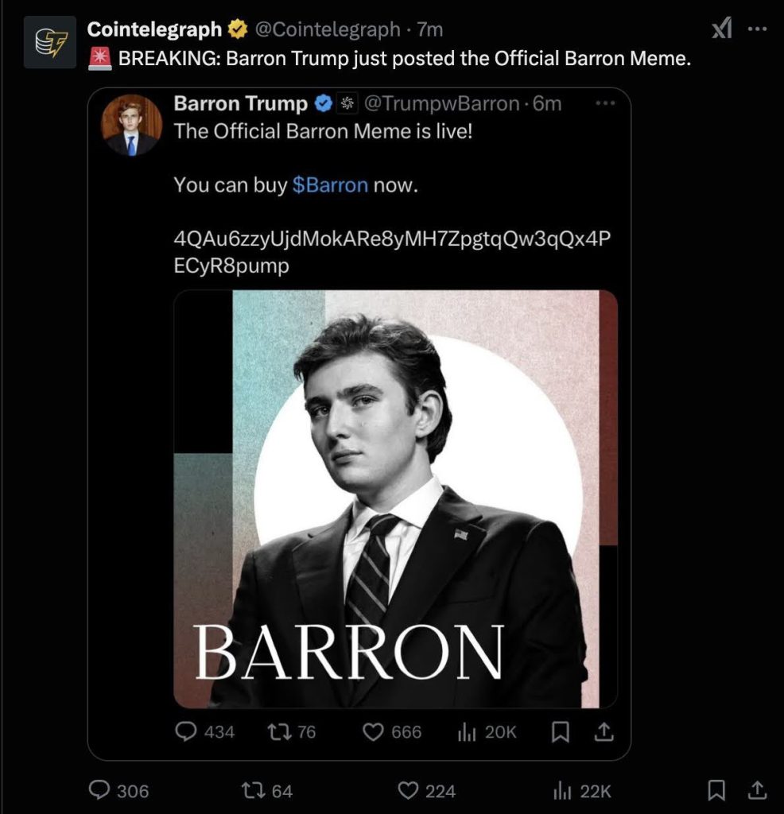Bookmark the Cointelegraph post
The image size is (784, 814).
[716, 790]
